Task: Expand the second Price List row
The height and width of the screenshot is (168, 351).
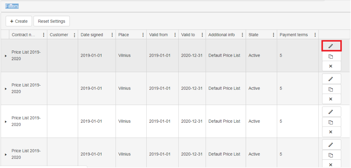Action: click(6, 89)
